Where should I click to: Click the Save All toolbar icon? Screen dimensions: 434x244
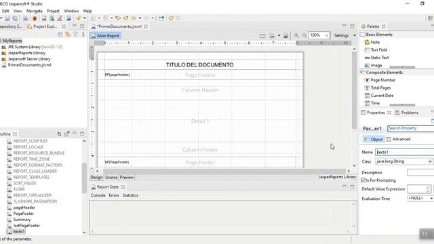pyautogui.click(x=15, y=18)
